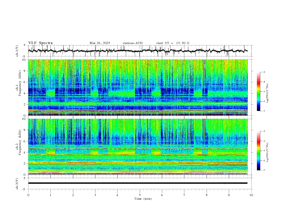The width and height of the screenshot is (283, 219).
Task: Click the ch.2 colorbar log(PSD) unit label
Action: pos(268,152)
